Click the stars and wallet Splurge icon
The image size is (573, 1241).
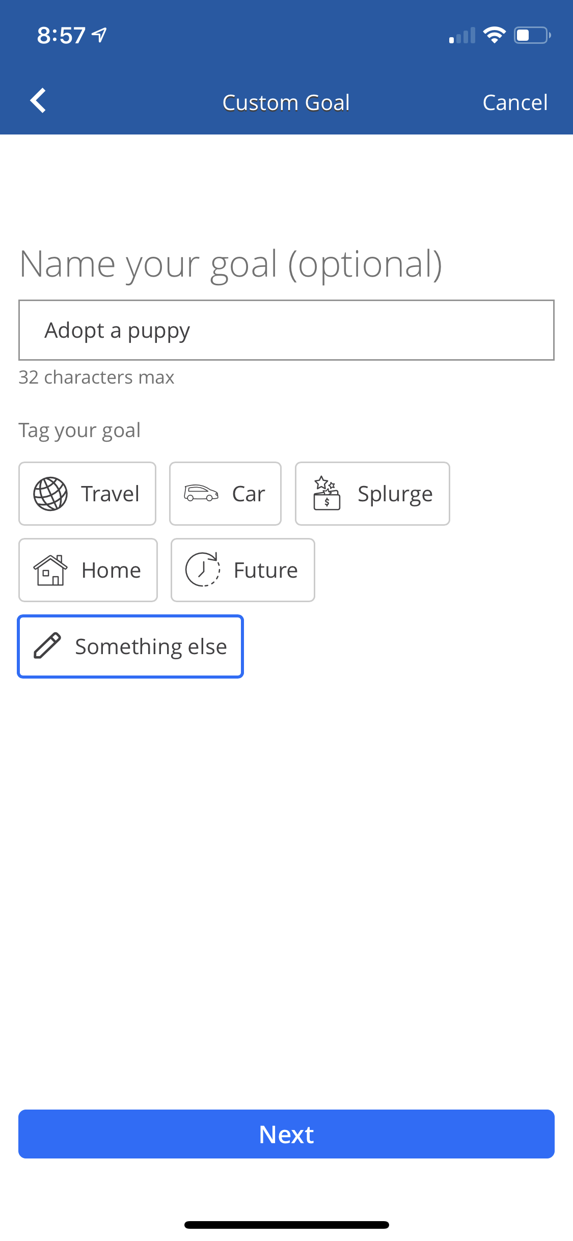click(326, 493)
